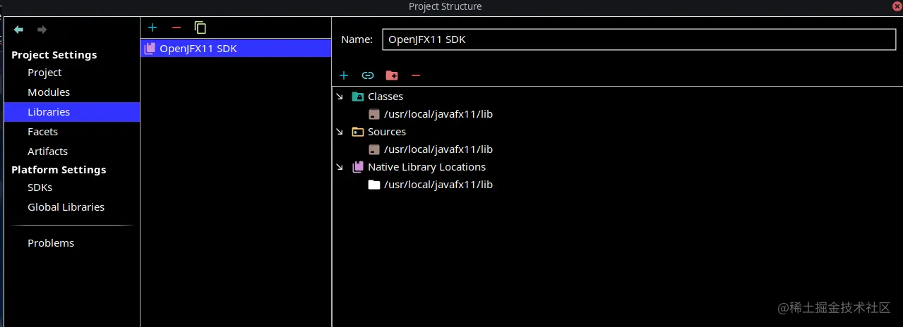Click the OpenJFX11 SDK library icon

point(150,49)
